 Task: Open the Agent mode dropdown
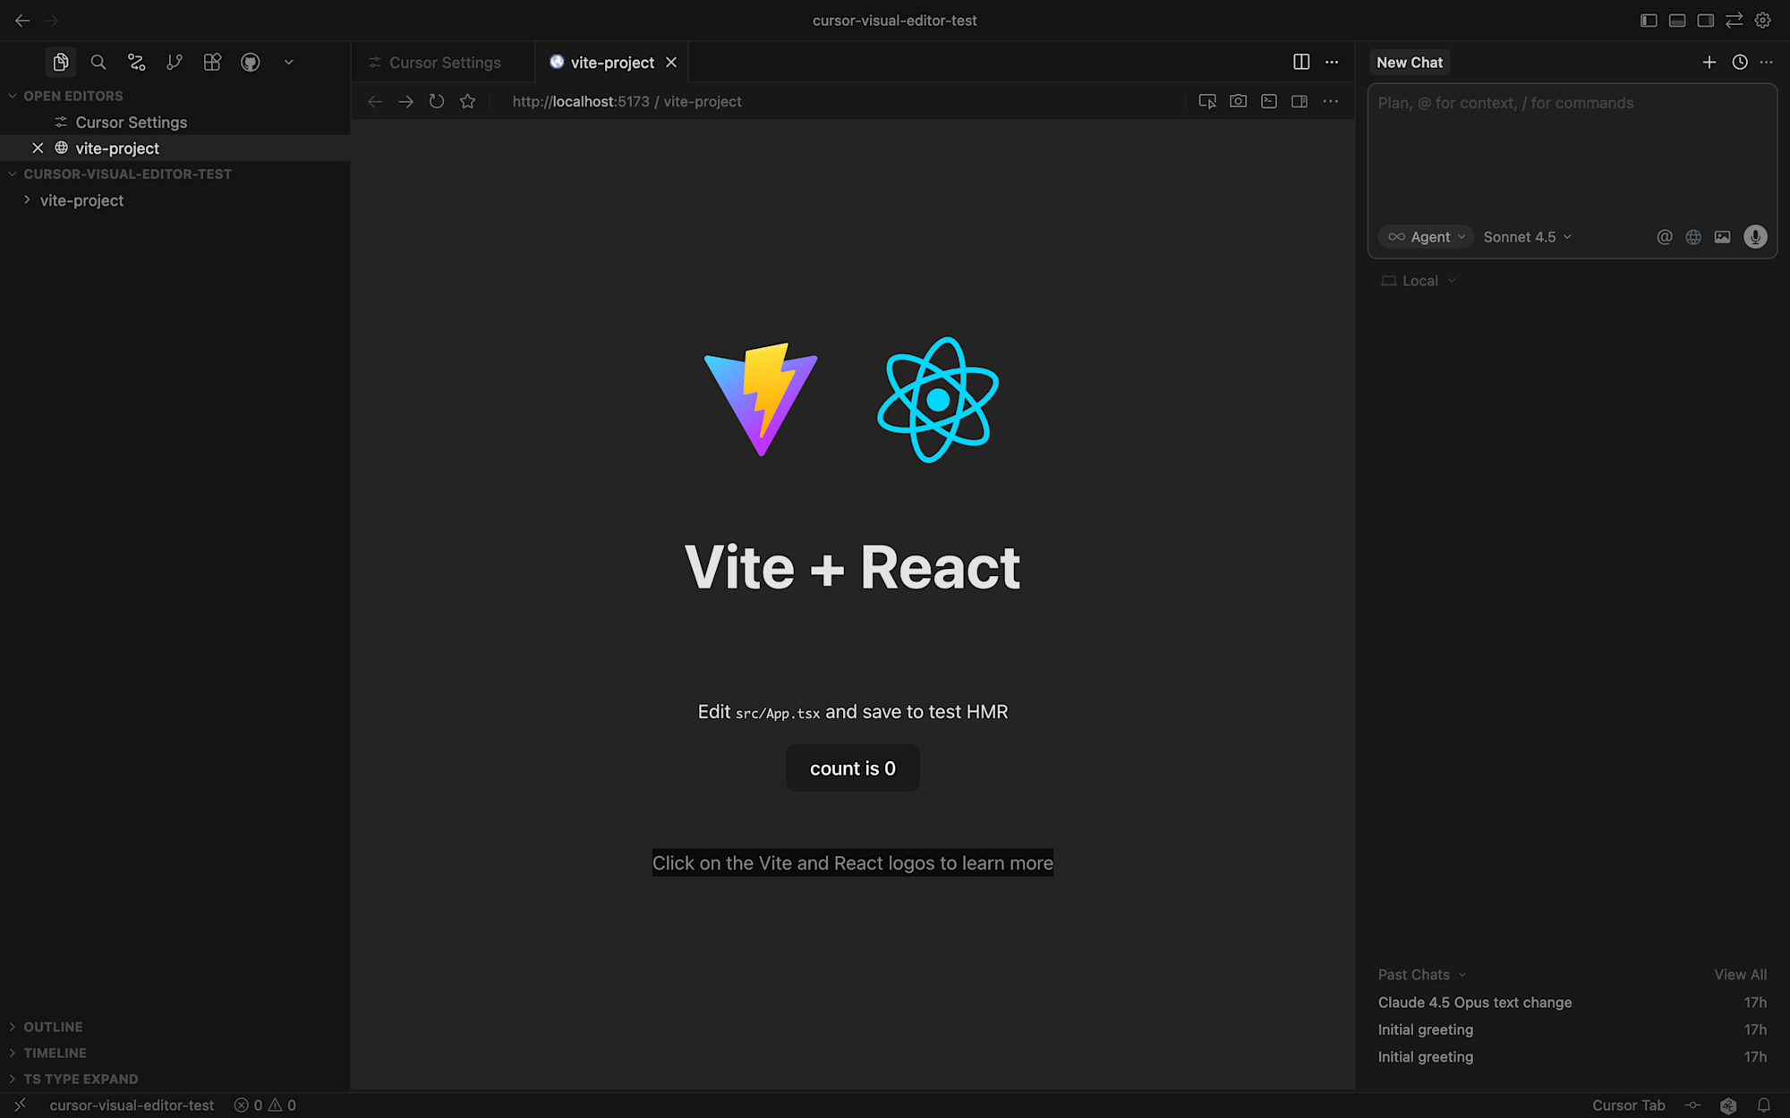click(1427, 237)
